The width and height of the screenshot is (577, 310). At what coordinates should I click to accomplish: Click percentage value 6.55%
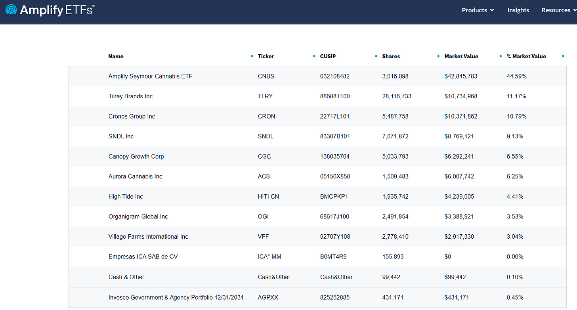[515, 157]
